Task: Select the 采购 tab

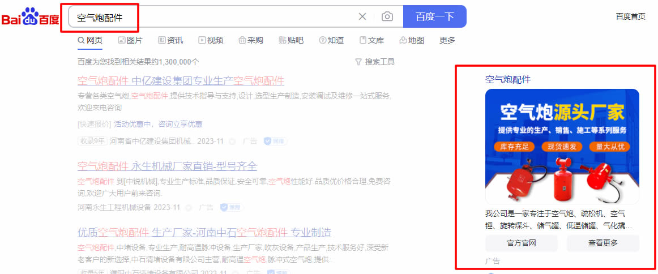Action: coord(251,40)
